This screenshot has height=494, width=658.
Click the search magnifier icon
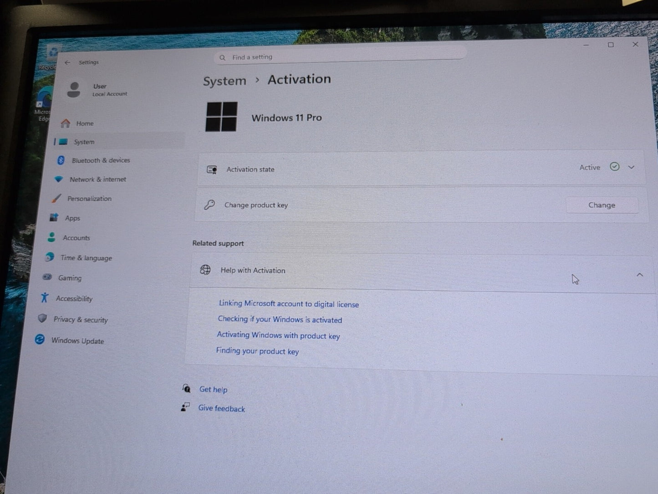pos(222,58)
